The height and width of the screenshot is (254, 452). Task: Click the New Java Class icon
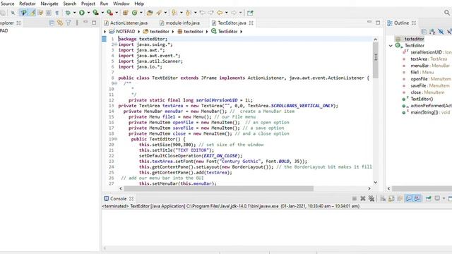click(x=134, y=13)
